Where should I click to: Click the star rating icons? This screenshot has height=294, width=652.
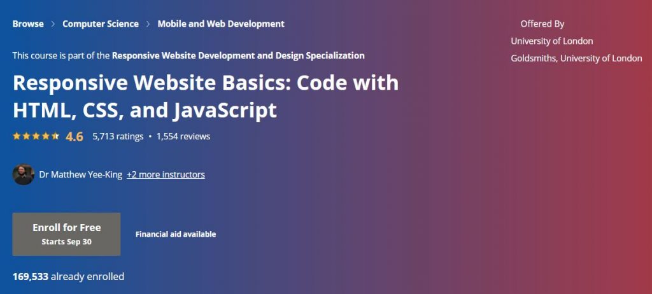click(x=36, y=136)
